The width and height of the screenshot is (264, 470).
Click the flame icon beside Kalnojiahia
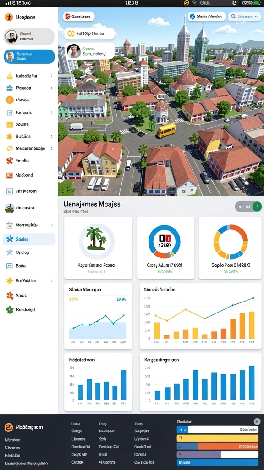pyautogui.click(x=10, y=76)
